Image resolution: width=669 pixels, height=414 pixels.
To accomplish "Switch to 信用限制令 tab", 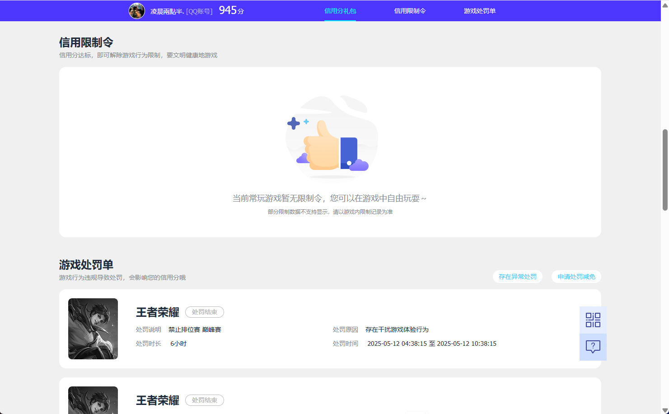I will 410,11.
